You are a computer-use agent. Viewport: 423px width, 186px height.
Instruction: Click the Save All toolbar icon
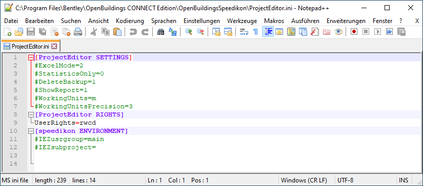43,32
